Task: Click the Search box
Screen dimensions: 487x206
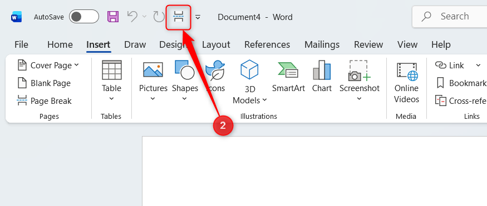Action: (x=449, y=17)
